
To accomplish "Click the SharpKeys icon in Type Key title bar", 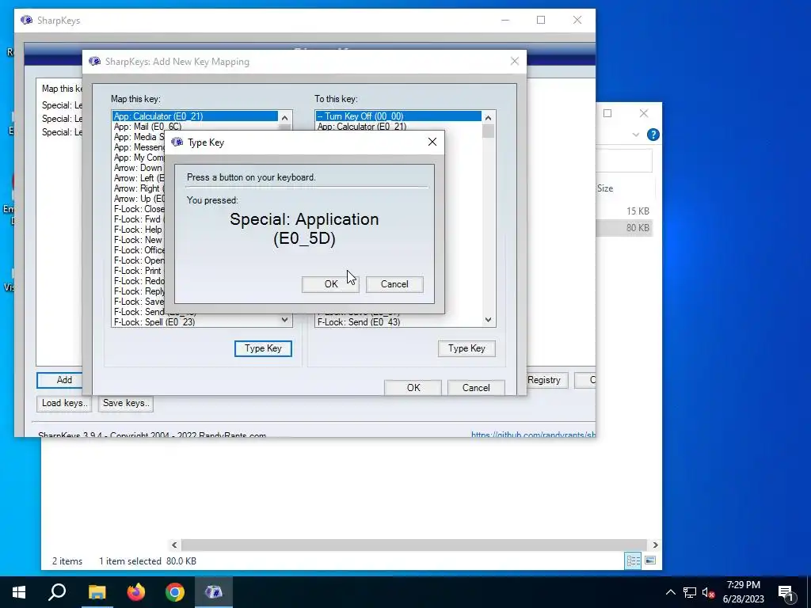I will 177,142.
